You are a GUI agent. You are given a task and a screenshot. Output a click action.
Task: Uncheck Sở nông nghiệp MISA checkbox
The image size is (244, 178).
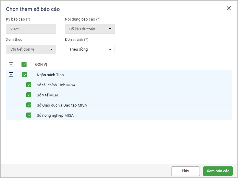click(29, 115)
